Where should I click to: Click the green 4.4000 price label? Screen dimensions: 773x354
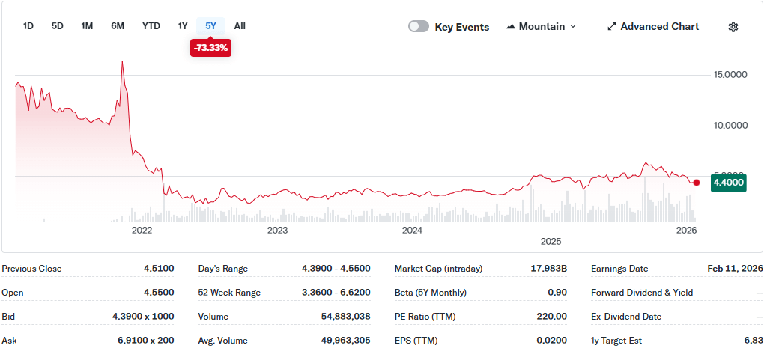[x=728, y=183]
